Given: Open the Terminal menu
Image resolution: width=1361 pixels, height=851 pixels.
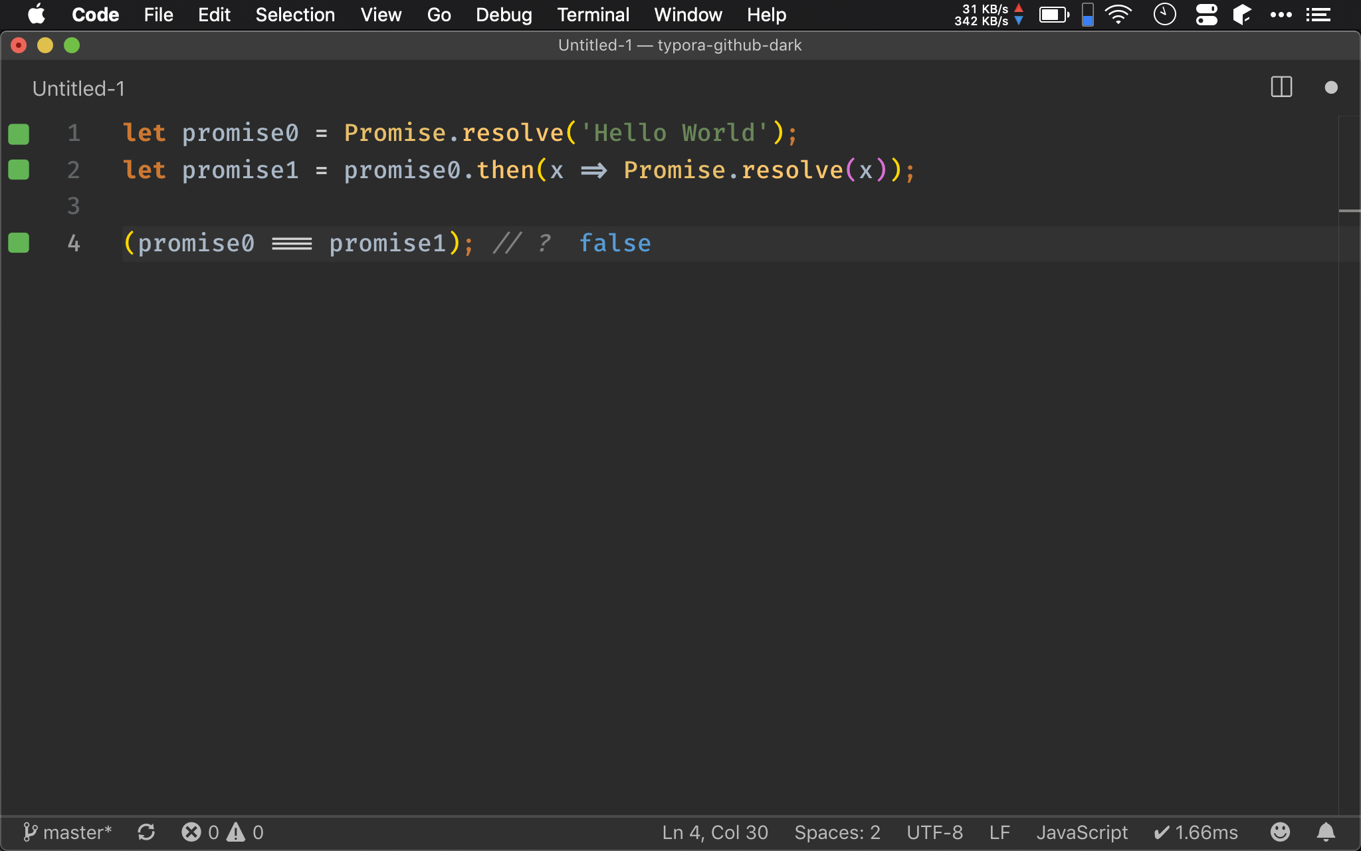Looking at the screenshot, I should click(592, 15).
